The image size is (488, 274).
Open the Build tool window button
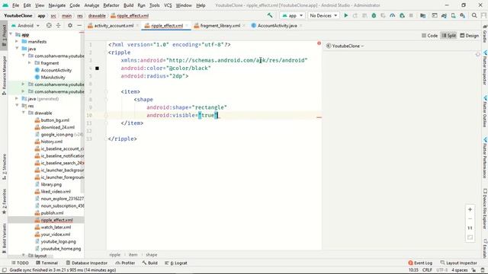pyautogui.click(x=150, y=263)
